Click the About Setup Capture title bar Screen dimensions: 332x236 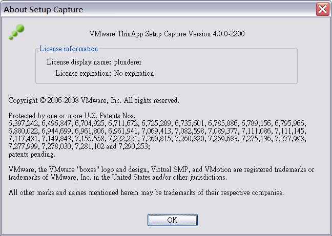[159, 9]
